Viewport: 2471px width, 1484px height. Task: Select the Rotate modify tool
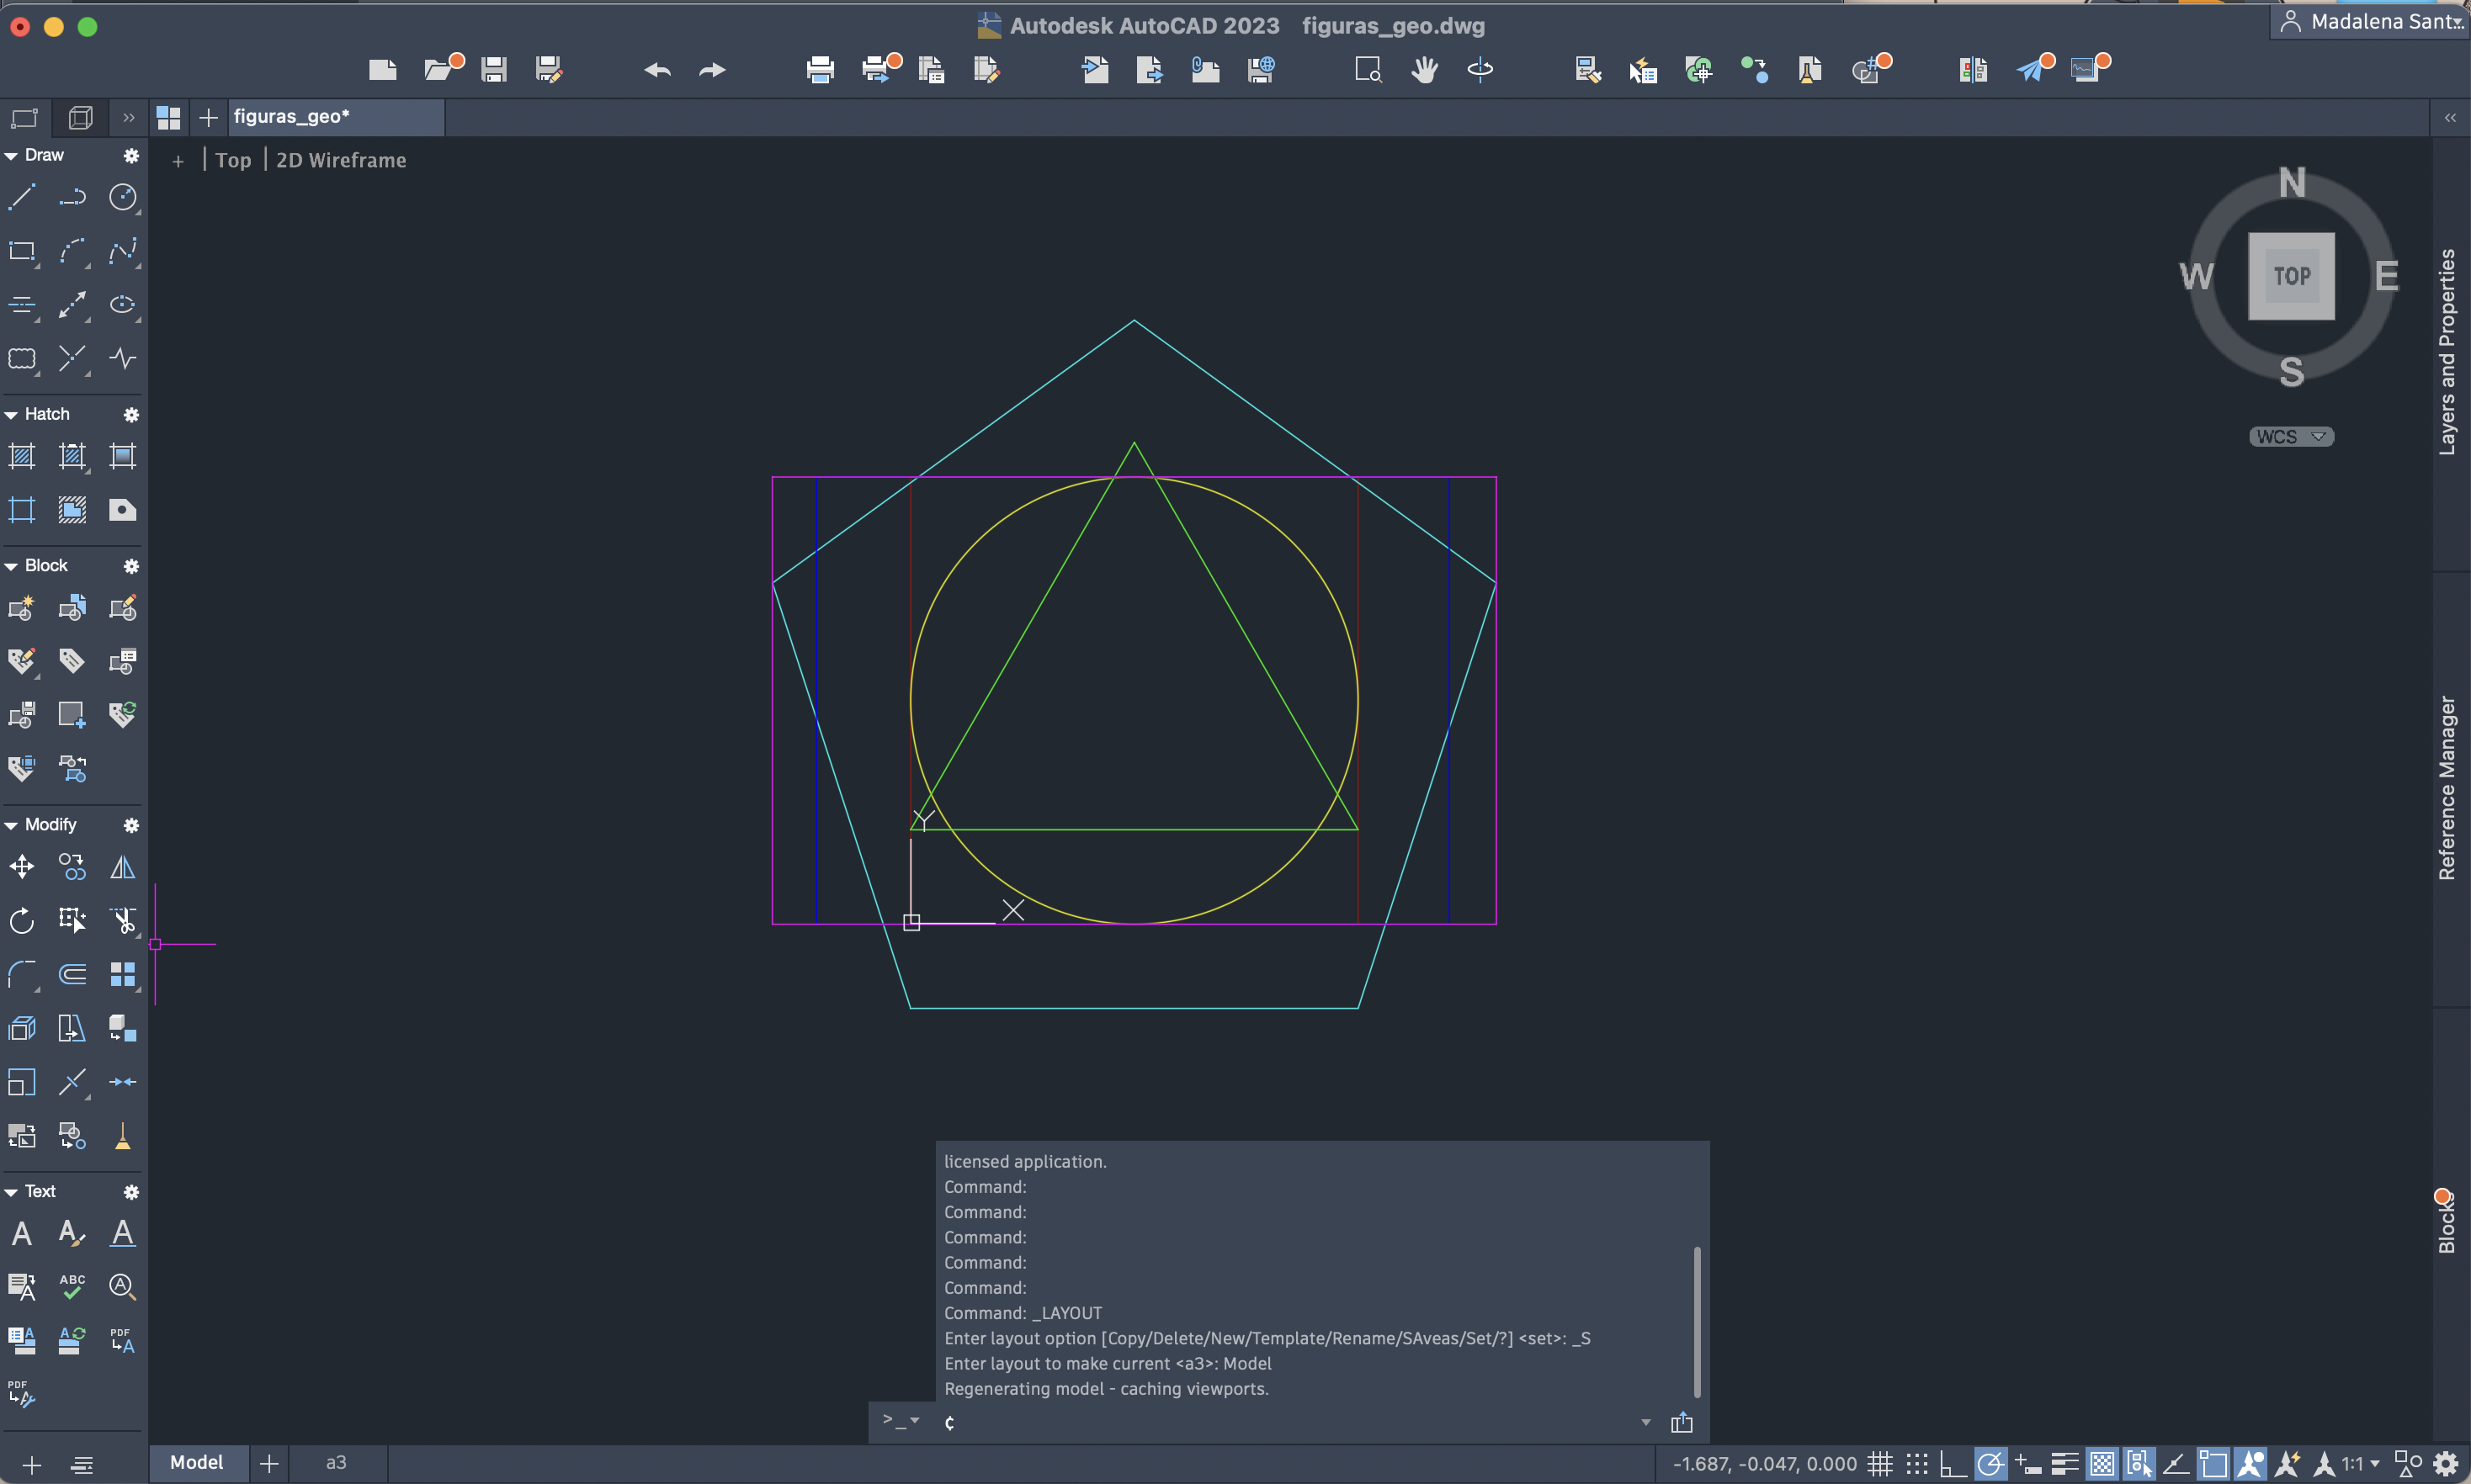22,920
